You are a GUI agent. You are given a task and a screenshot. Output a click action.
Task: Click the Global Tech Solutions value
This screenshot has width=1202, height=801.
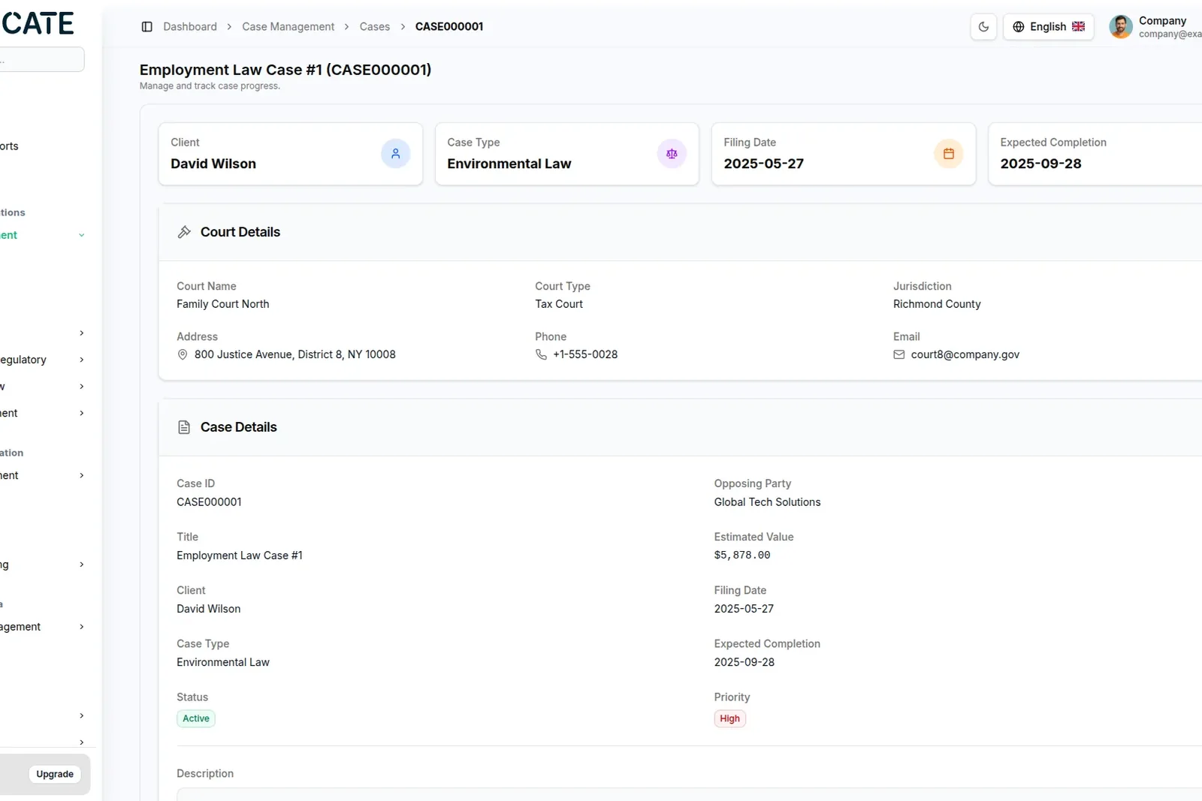[767, 502]
